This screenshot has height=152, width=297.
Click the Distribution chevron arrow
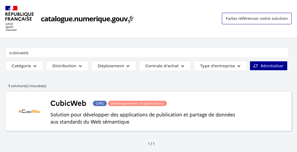click(x=80, y=66)
